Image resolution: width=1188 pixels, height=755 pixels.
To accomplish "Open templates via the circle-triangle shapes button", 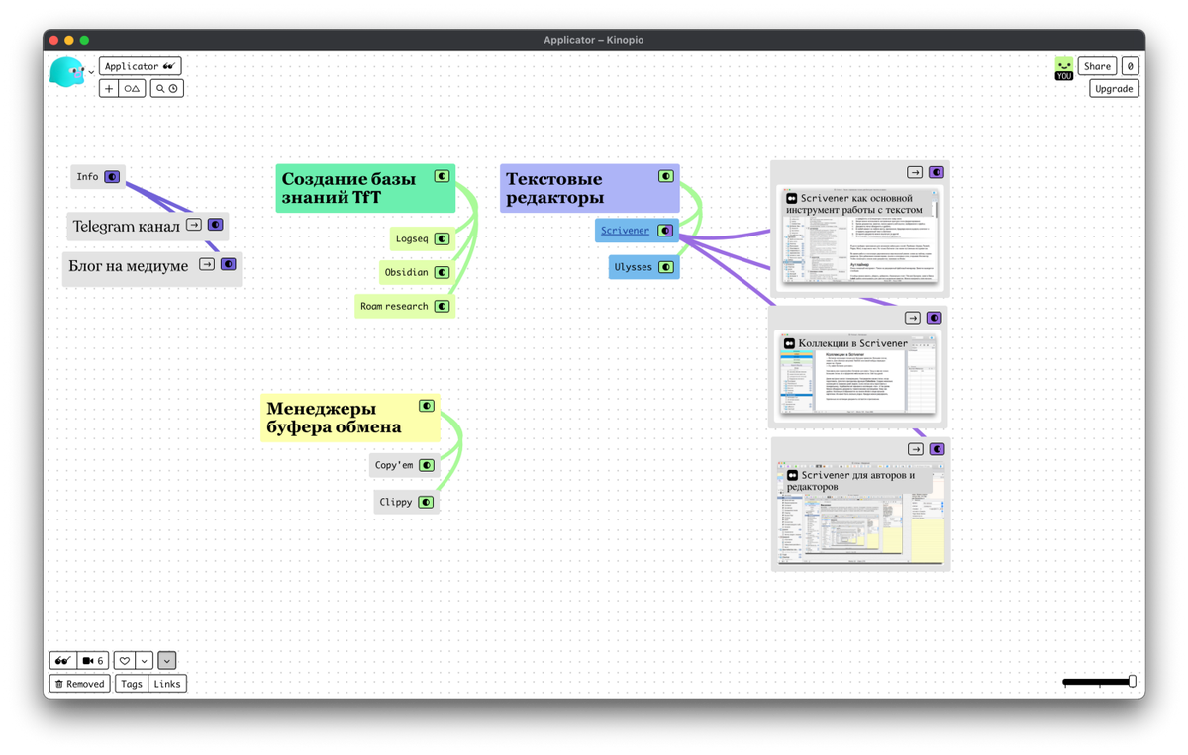I will (132, 88).
